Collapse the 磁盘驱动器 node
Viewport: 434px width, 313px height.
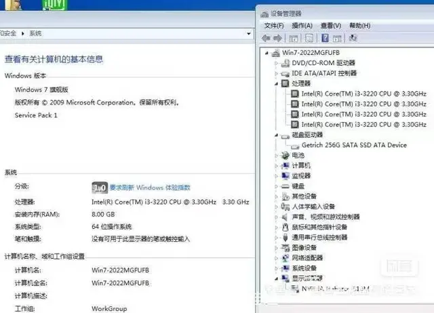tap(276, 135)
